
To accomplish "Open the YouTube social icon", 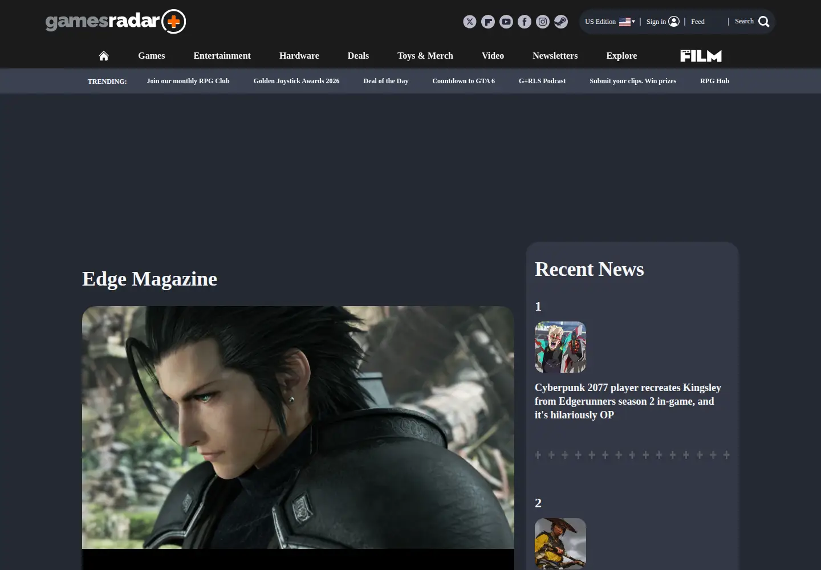I will 506,22.
